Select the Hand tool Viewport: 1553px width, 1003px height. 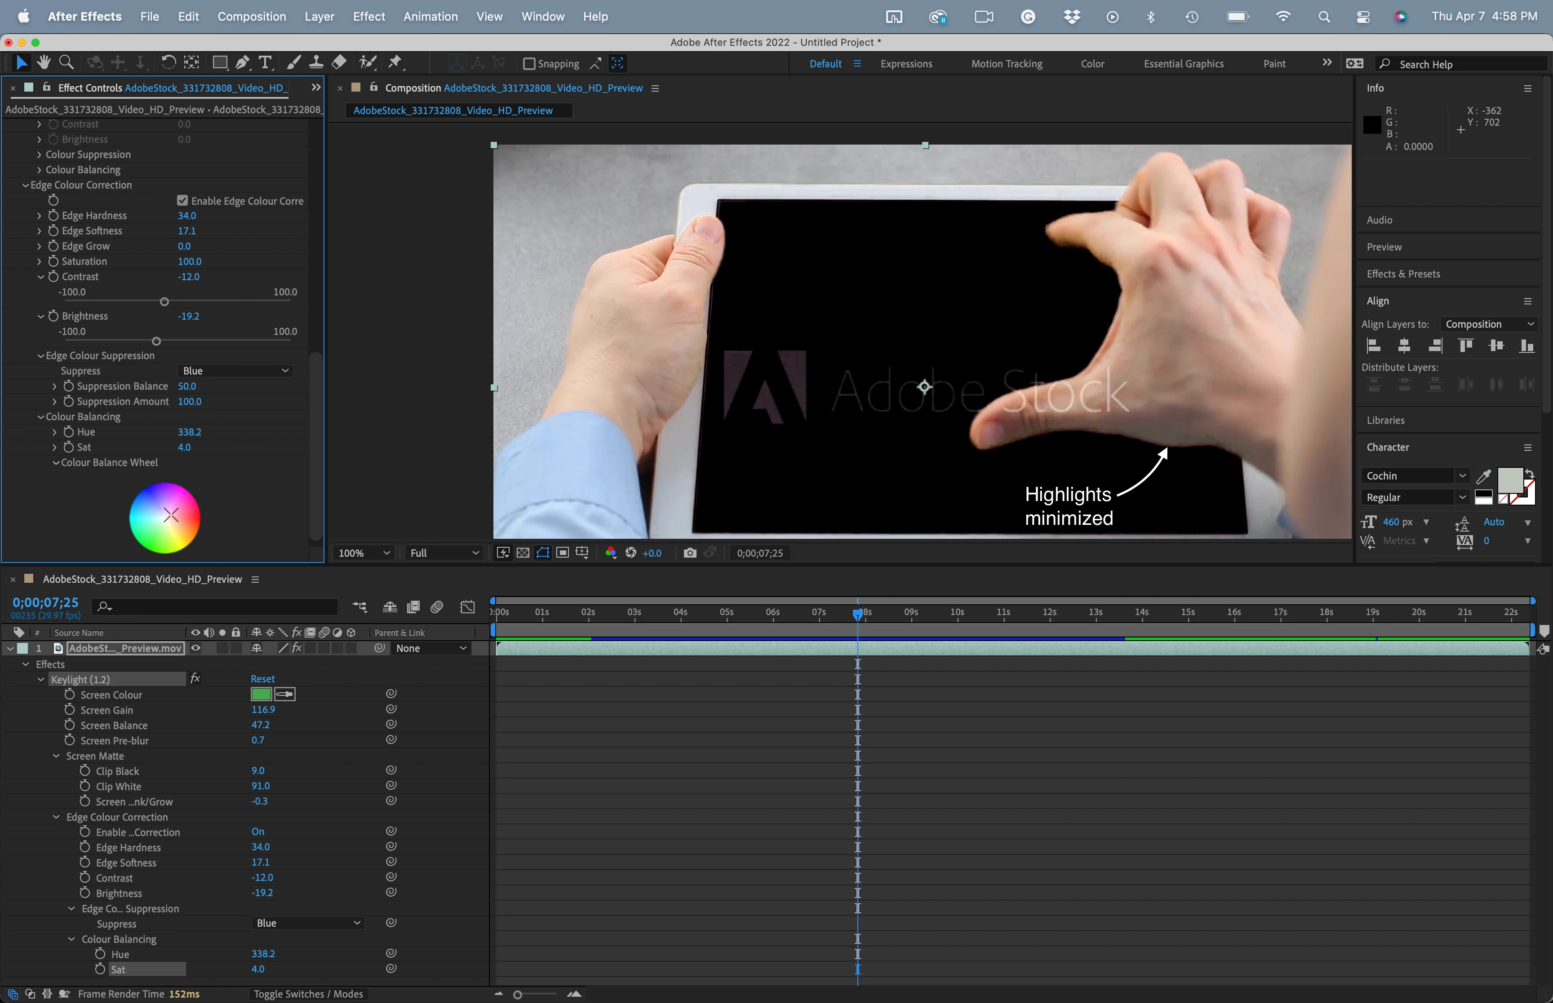coord(44,62)
